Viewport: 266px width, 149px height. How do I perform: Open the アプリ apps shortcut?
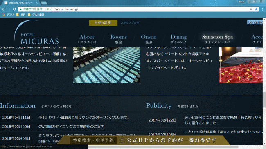(8, 15)
